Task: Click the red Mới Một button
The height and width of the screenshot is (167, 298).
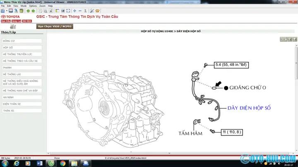Action: pyautogui.click(x=27, y=21)
